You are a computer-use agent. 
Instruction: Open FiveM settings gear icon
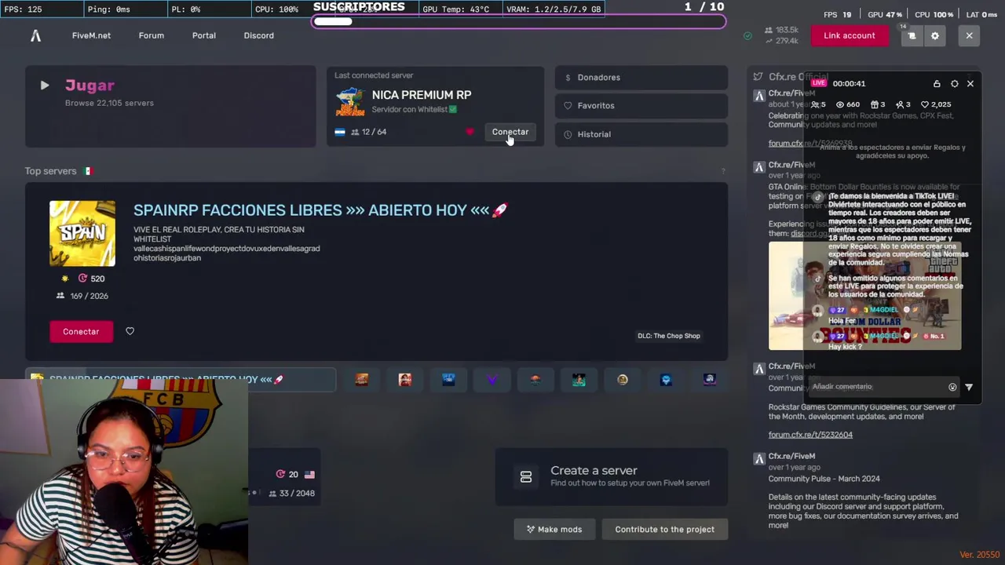click(x=935, y=36)
